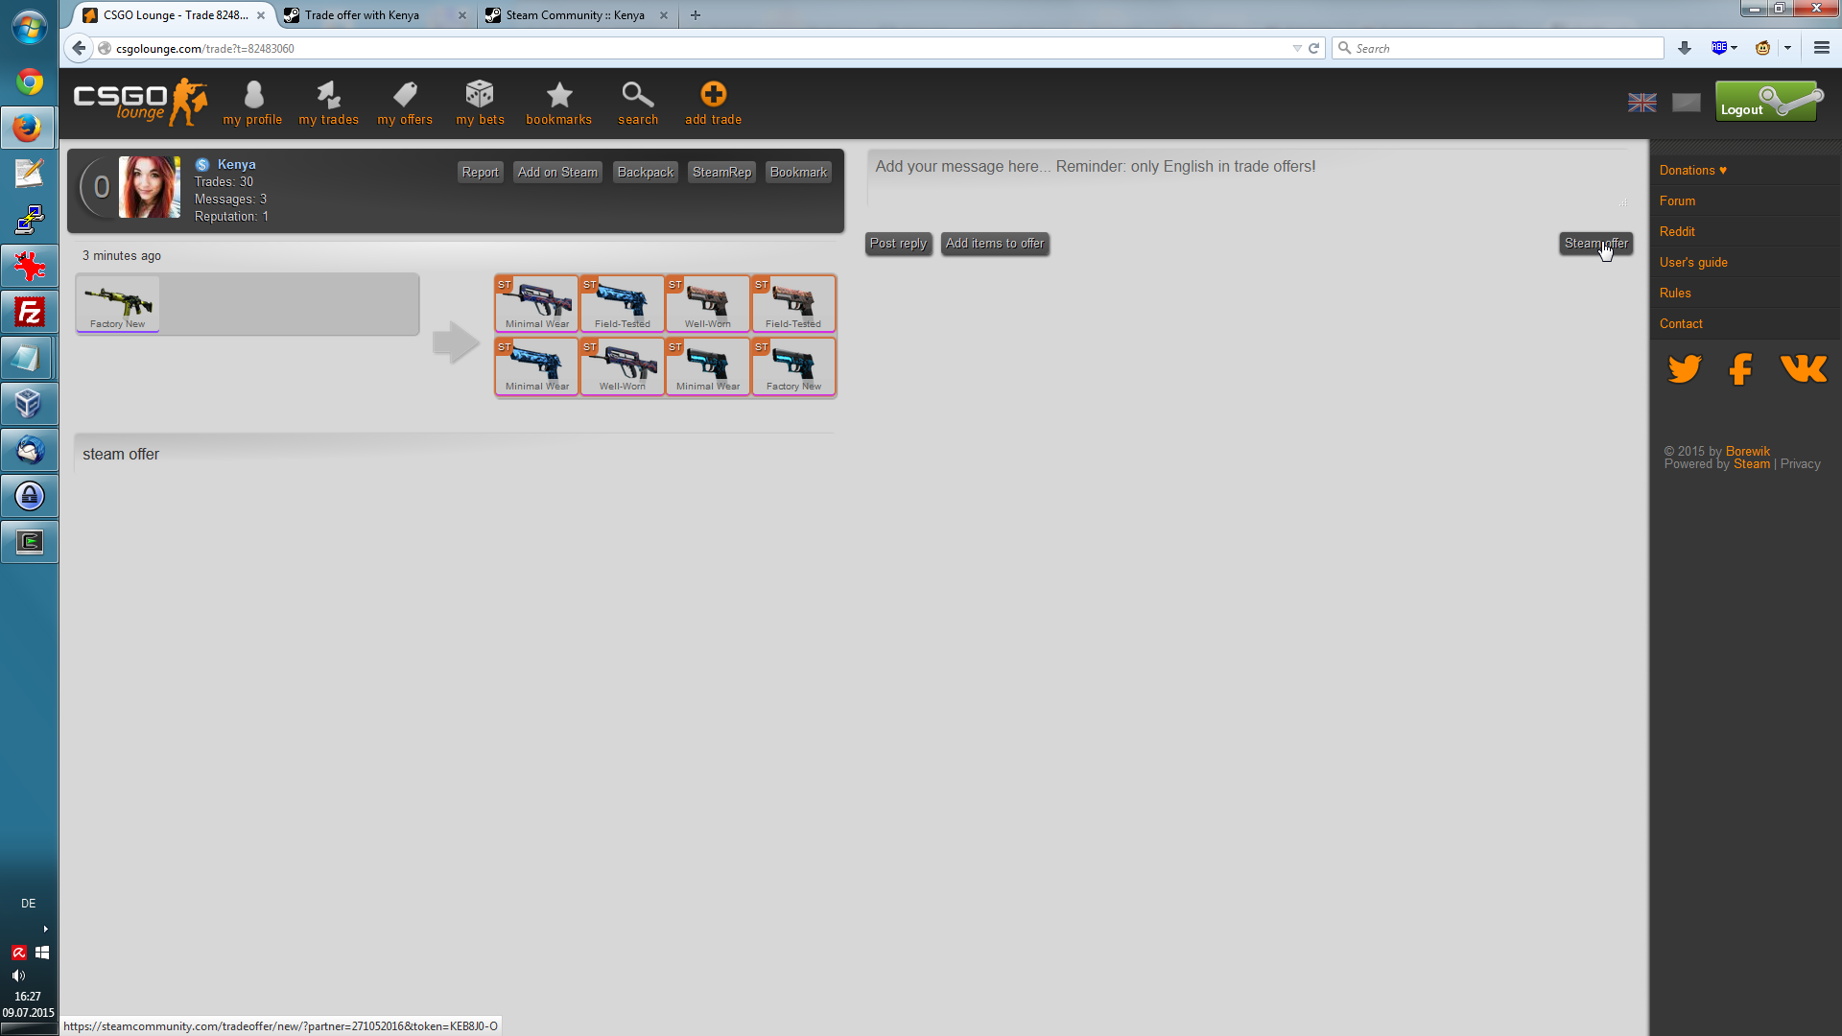Open the Firefox hamburger menu

(x=1821, y=48)
